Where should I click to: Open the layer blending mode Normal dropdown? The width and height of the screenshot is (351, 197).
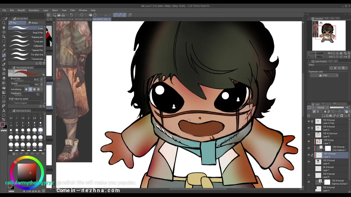[322, 108]
